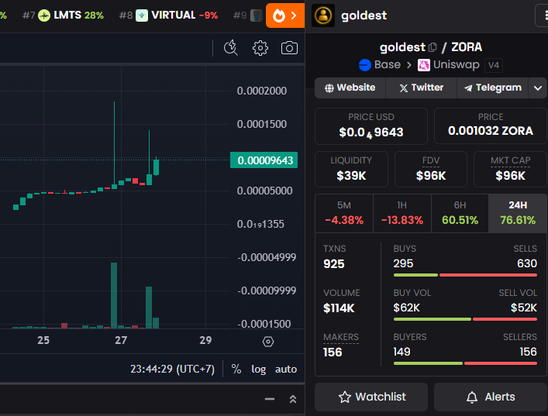Viewport: 548px width, 416px height.
Task: Toggle auto scale on chart
Action: (x=286, y=370)
